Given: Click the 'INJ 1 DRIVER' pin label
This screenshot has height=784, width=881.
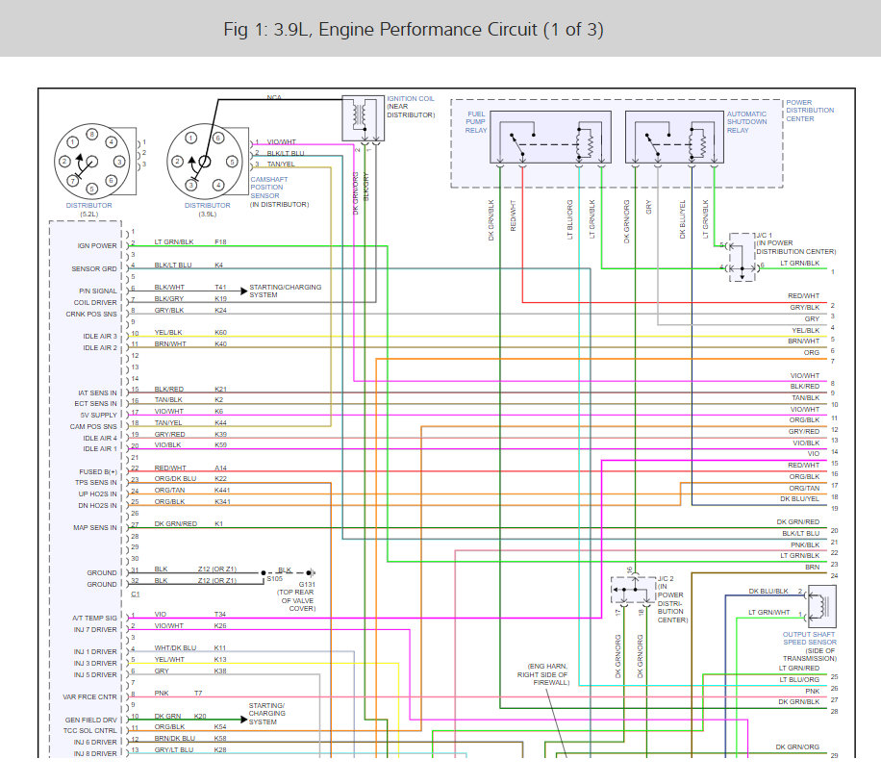Looking at the screenshot, I should pyautogui.click(x=95, y=652).
